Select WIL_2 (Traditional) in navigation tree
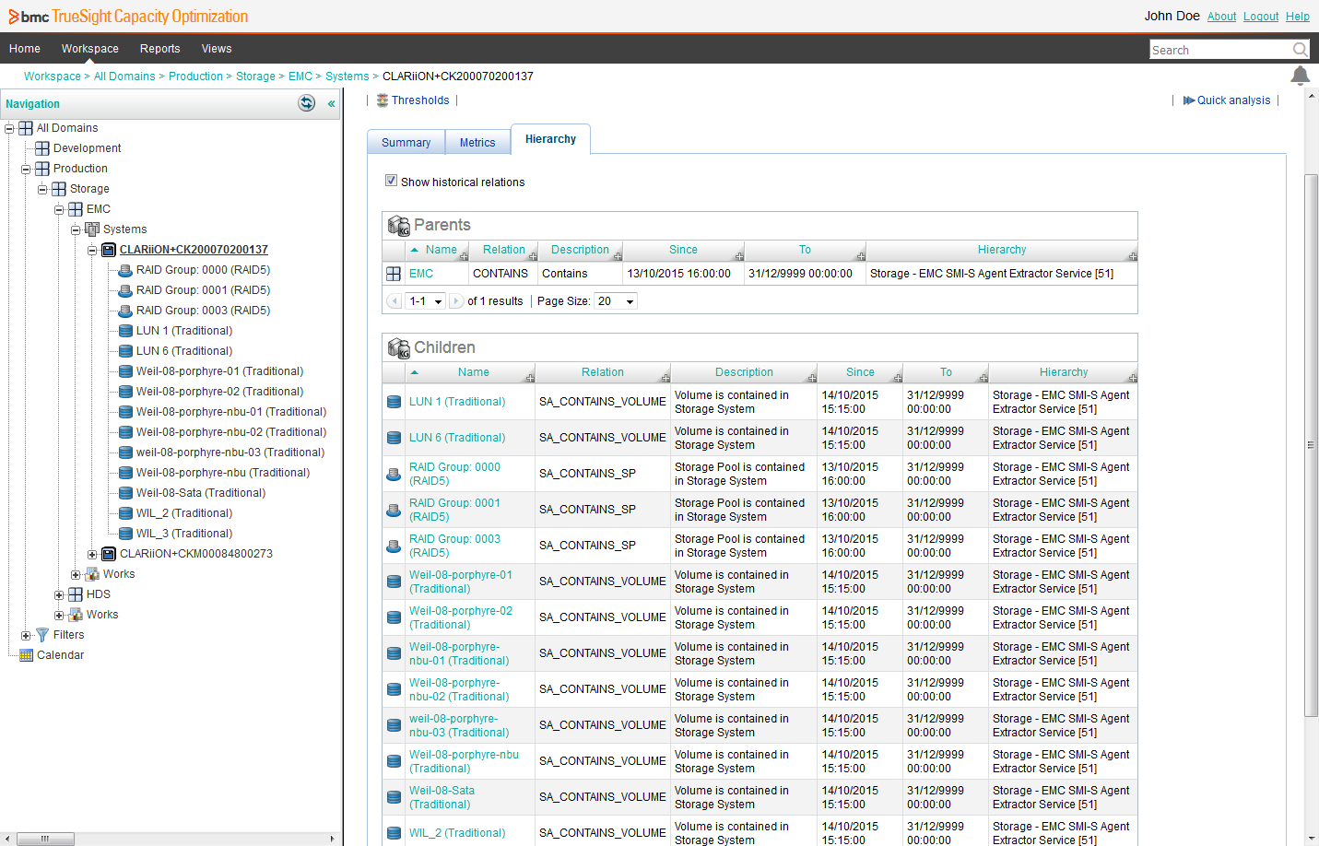Viewport: 1319px width, 846px height. point(184,513)
